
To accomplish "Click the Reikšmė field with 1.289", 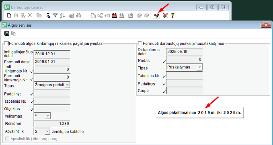I will pyautogui.click(x=52, y=124).
